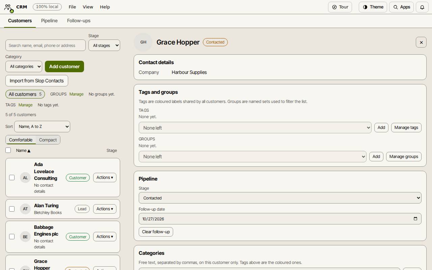The width and height of the screenshot is (432, 270).
Task: Click the AL avatar for Ada Lovelace Consulting
Action: (25, 178)
